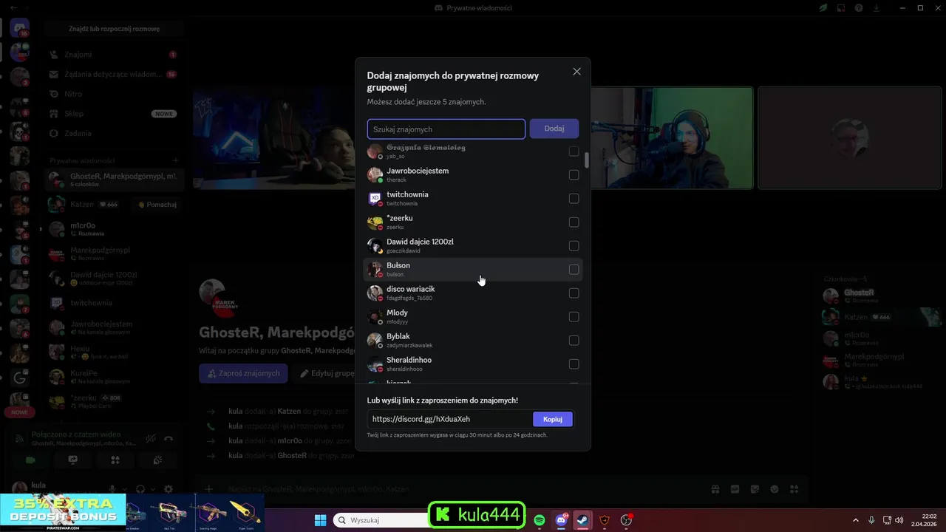Viewport: 946px width, 532px height.
Task: Tick the checkbox for Mlody
Action: pos(574,317)
